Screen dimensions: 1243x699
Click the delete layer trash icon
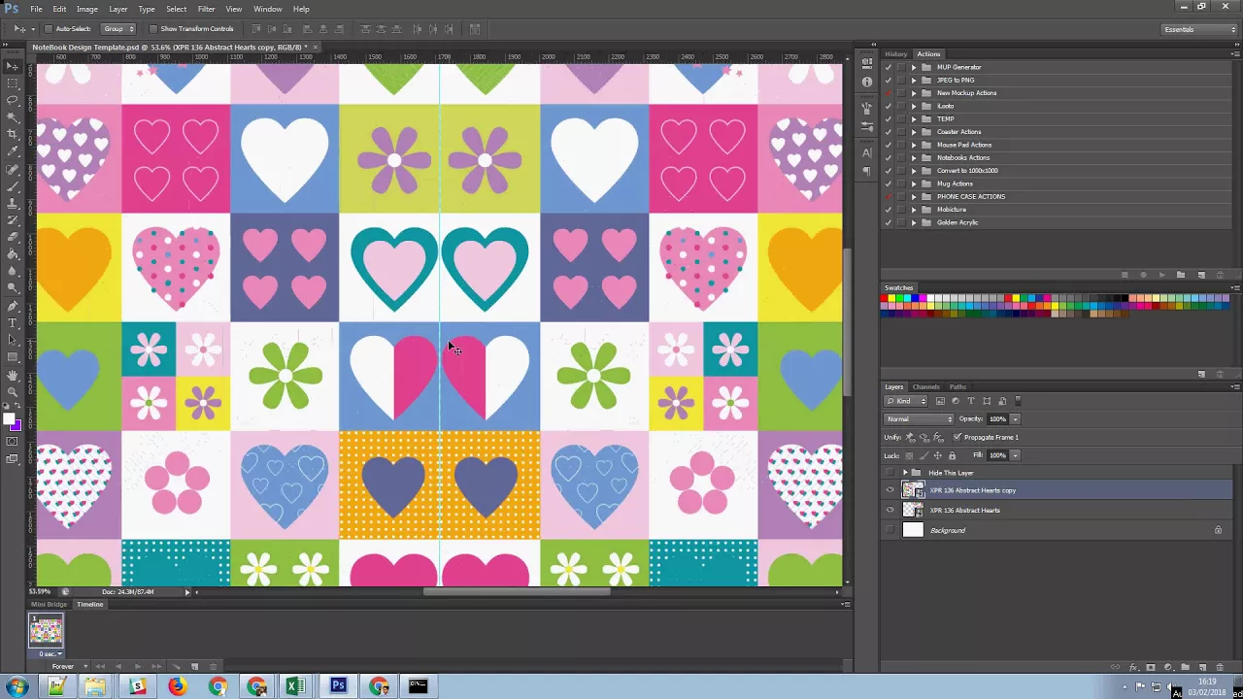point(1220,667)
